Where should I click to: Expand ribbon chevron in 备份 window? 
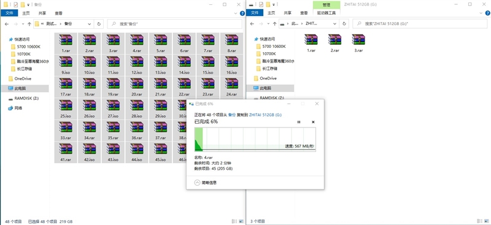point(236,13)
